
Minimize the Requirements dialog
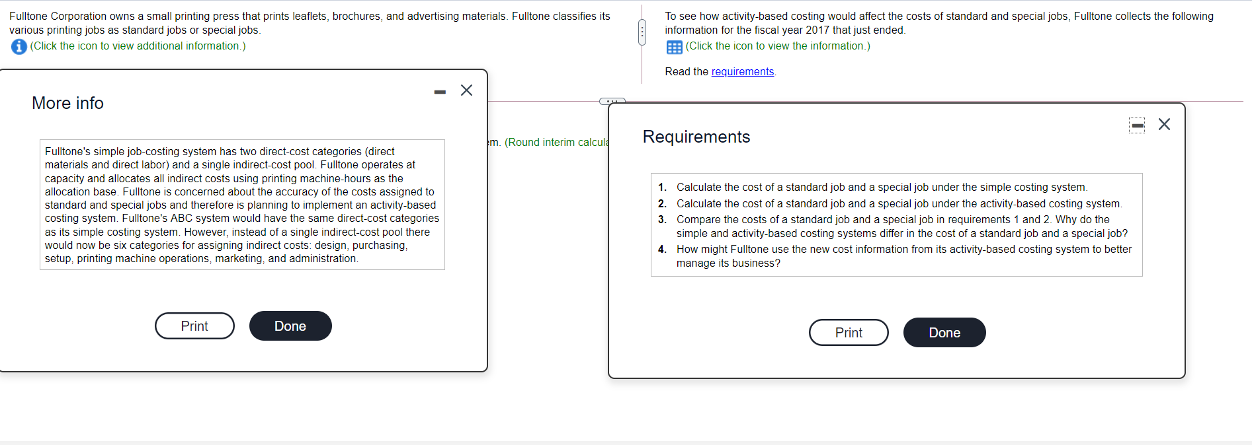pos(1137,125)
